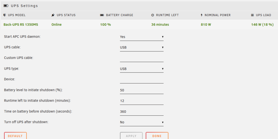This screenshot has height=139, width=278.
Task: Click the UPS LOAD column header
Action: 264,15
